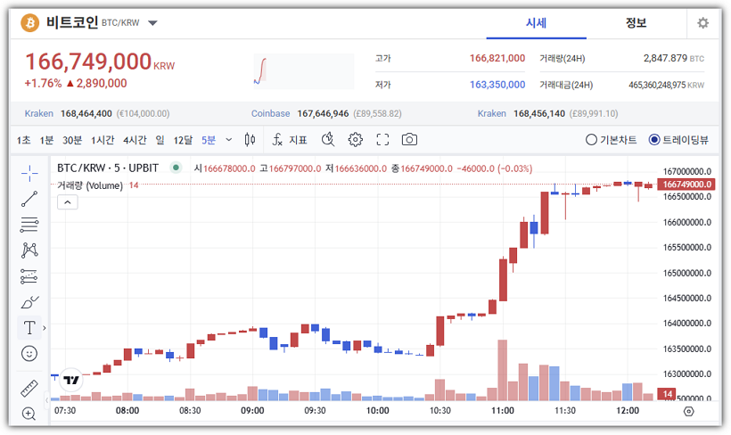
Task: Open the Coinbase exchange price link
Action: pos(326,114)
